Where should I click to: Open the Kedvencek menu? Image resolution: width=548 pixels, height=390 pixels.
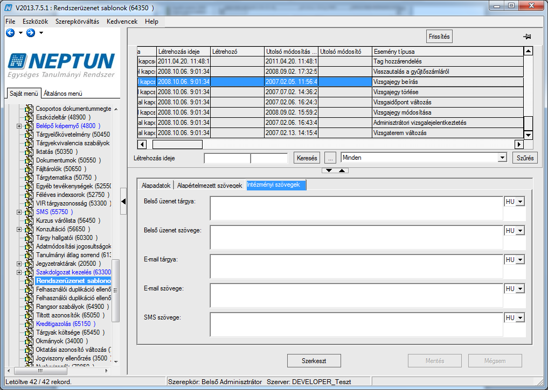(x=122, y=22)
